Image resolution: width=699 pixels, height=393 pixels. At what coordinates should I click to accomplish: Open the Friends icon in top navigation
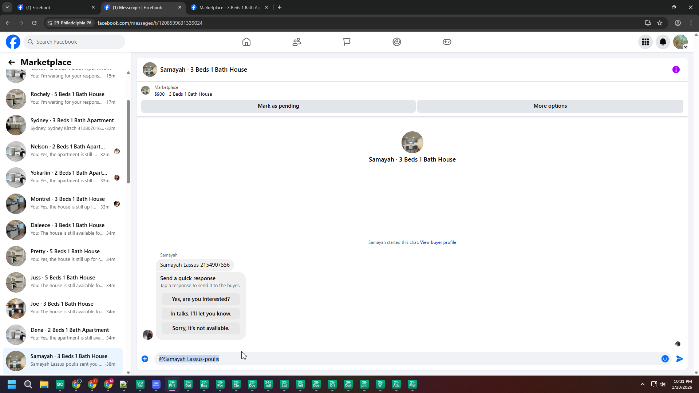point(297,42)
